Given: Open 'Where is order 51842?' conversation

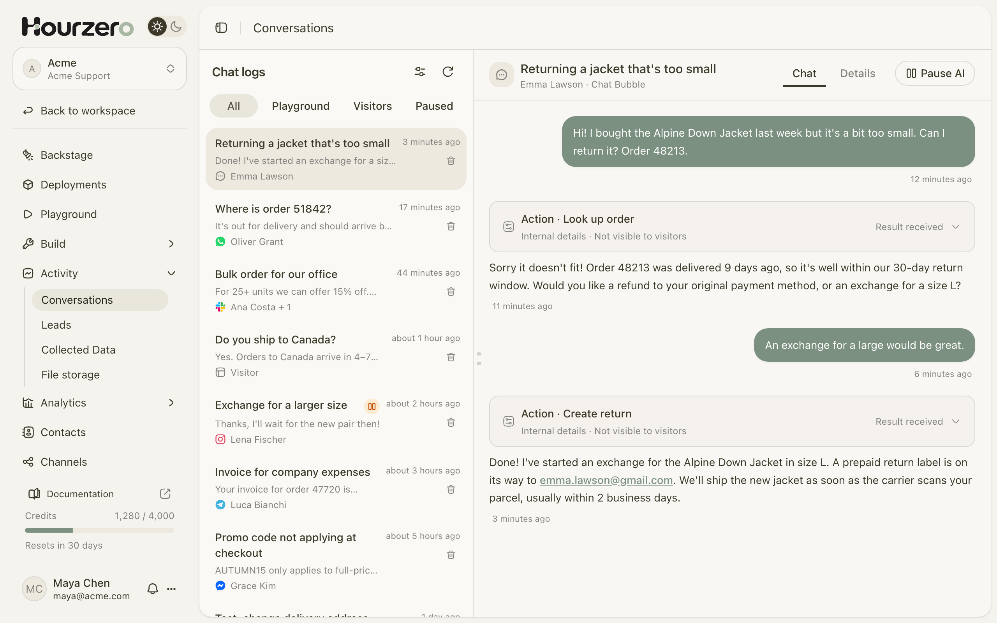Looking at the screenshot, I should [x=336, y=225].
